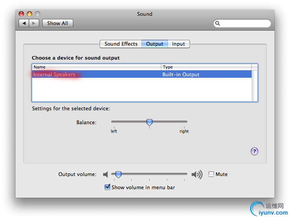The height and width of the screenshot is (219, 290).
Task: Open the Input tab
Action: coord(178,44)
